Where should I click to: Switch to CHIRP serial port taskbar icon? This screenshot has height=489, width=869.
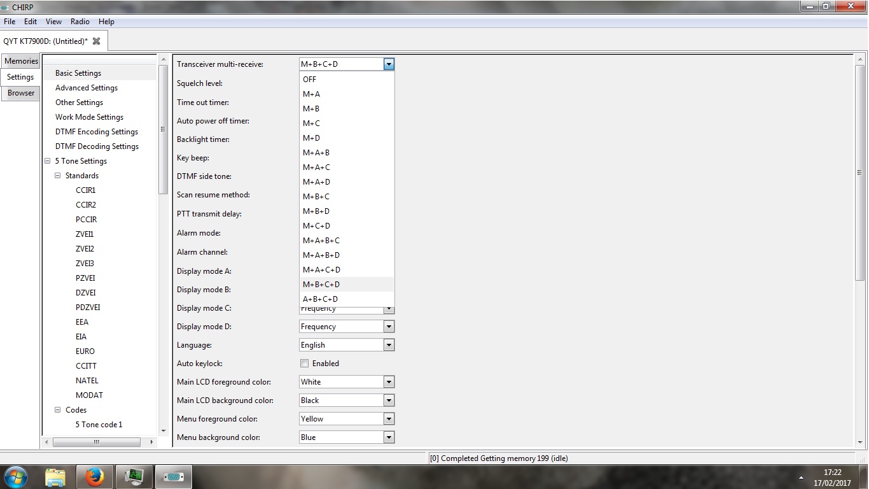coord(174,476)
